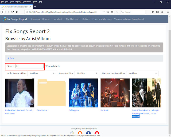The height and width of the screenshot is (137, 171).
Task: Toggle the sidebar view icon
Action: click(157, 12)
